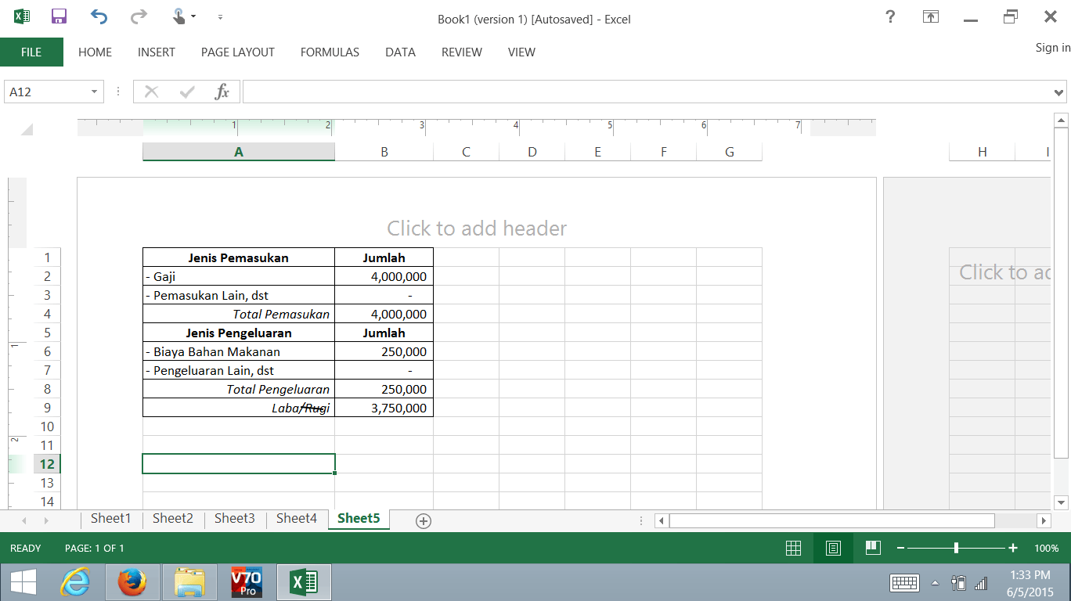Click the Save icon in quick access toolbar

[x=59, y=16]
